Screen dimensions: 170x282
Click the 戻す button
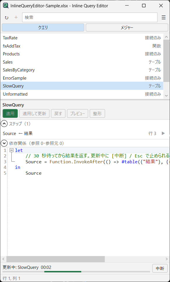pyautogui.click(x=58, y=113)
